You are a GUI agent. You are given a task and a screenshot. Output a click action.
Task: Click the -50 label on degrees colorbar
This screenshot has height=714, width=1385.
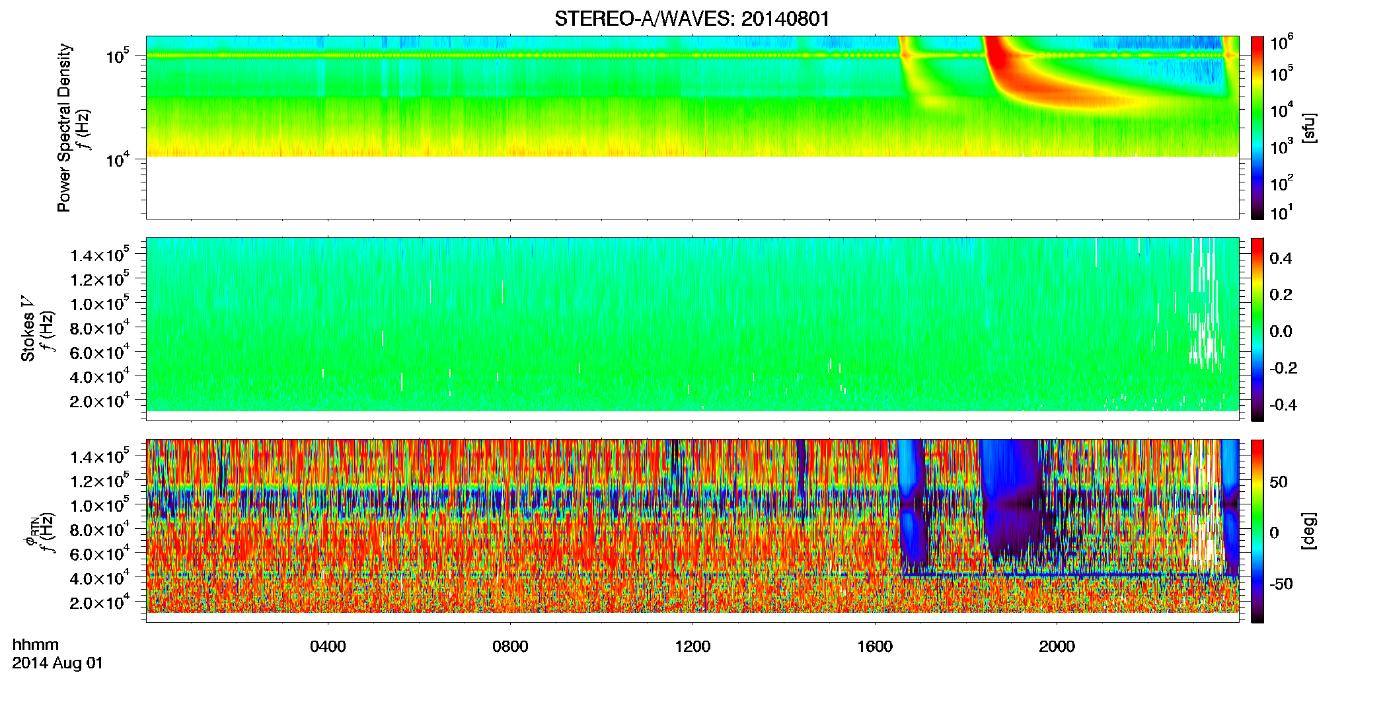[x=1281, y=584]
